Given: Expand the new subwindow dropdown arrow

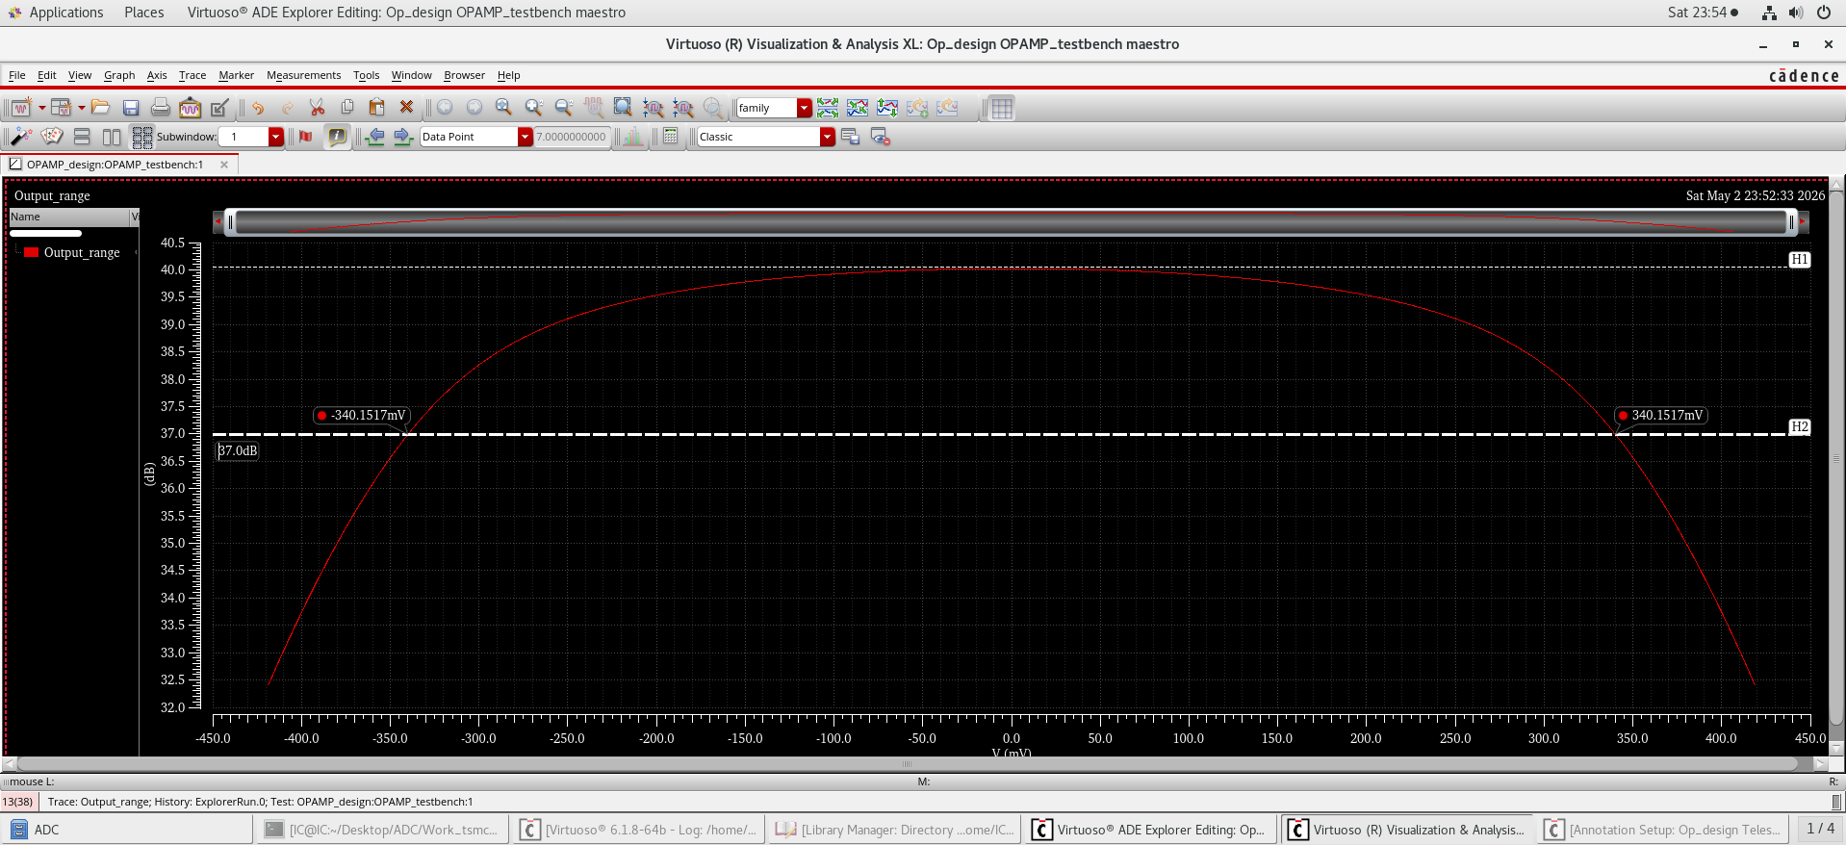Looking at the screenshot, I should 82,108.
